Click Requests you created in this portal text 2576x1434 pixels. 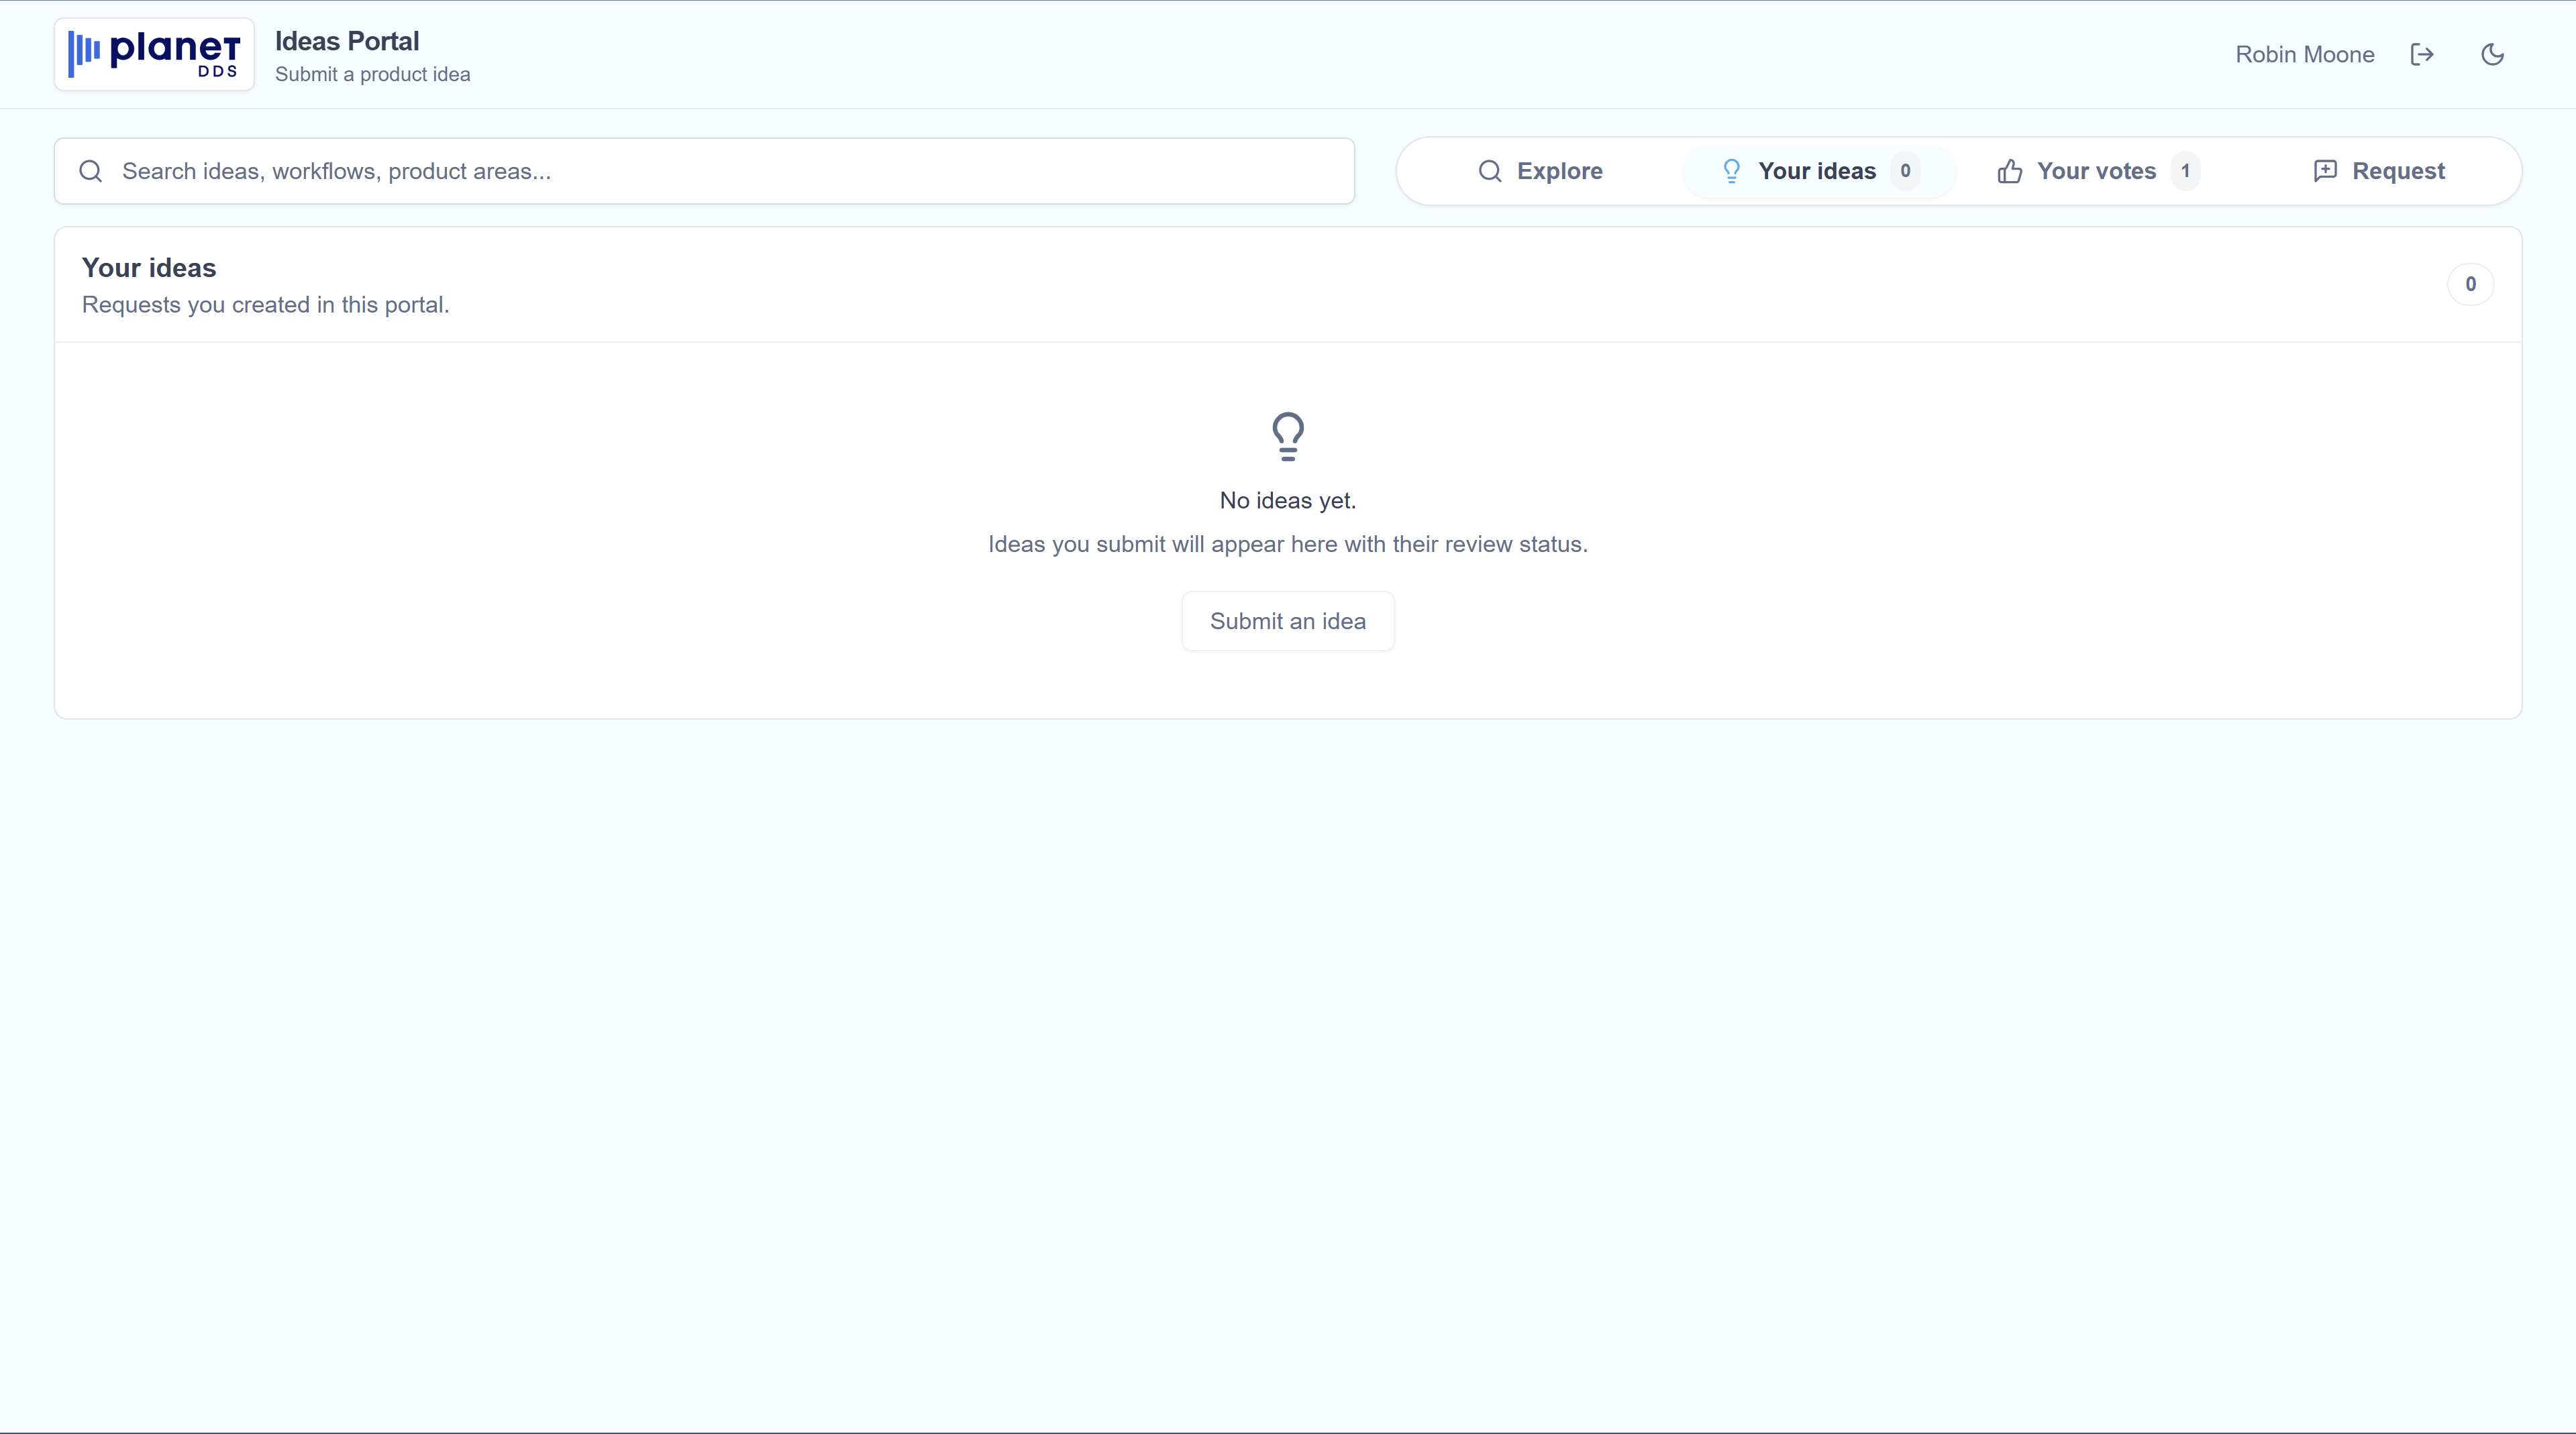[x=266, y=305]
